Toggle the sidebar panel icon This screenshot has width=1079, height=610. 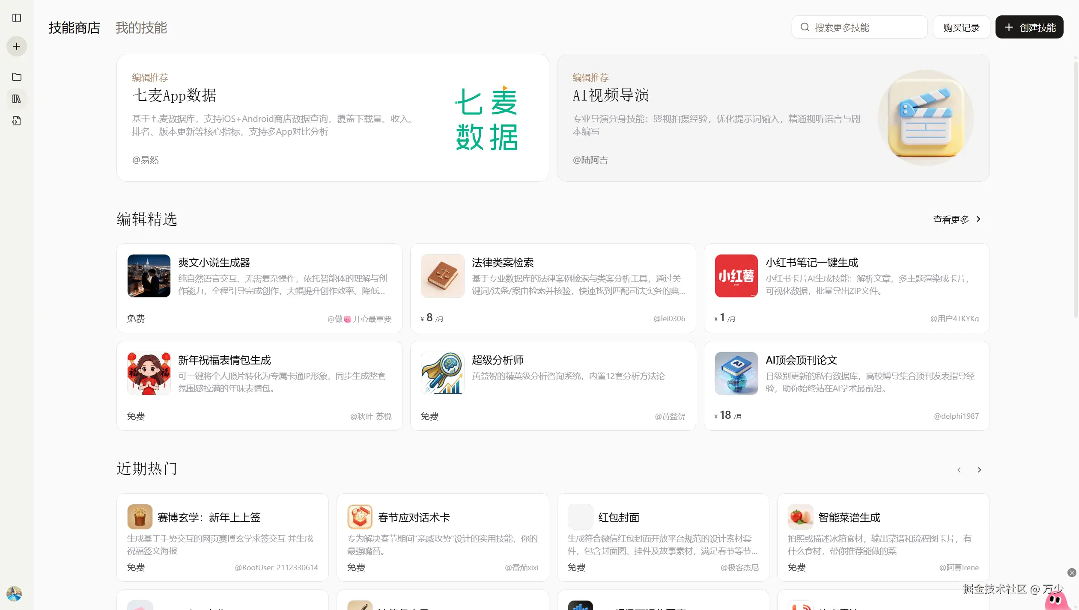click(17, 18)
